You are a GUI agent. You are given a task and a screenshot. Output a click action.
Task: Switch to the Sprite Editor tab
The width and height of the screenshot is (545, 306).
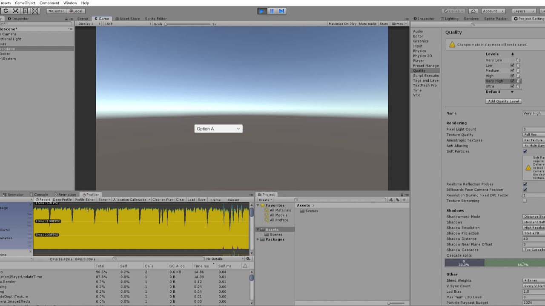coord(156,19)
